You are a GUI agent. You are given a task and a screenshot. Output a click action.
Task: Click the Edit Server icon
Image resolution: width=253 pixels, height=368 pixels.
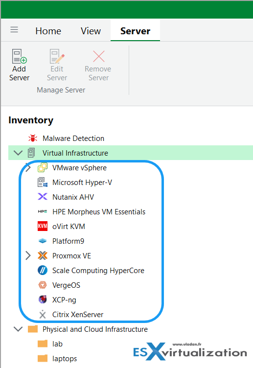pyautogui.click(x=57, y=56)
